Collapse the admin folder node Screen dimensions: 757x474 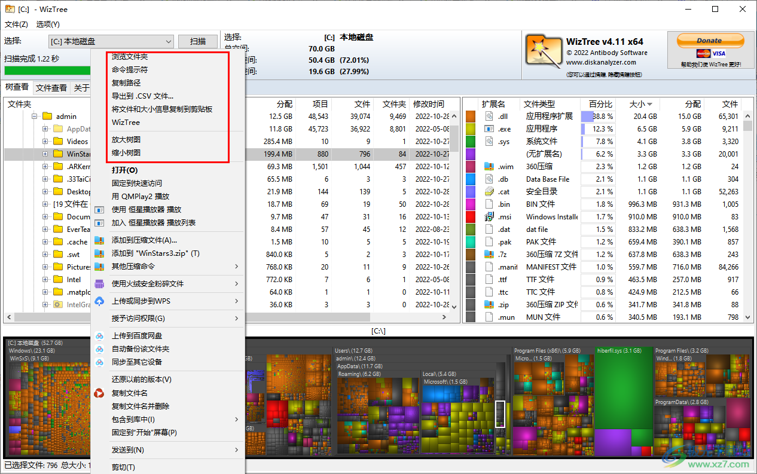(x=34, y=117)
